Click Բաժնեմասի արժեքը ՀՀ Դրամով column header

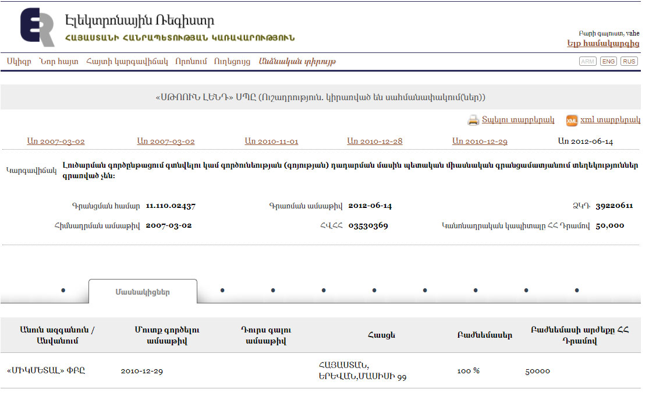pyautogui.click(x=579, y=335)
